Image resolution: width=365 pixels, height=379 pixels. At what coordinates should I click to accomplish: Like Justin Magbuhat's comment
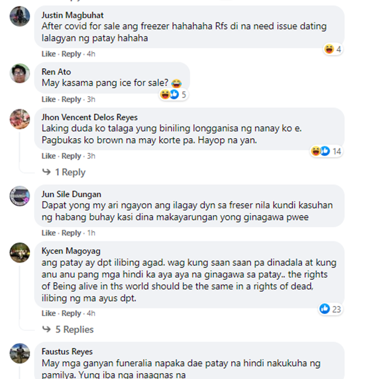[x=49, y=54]
